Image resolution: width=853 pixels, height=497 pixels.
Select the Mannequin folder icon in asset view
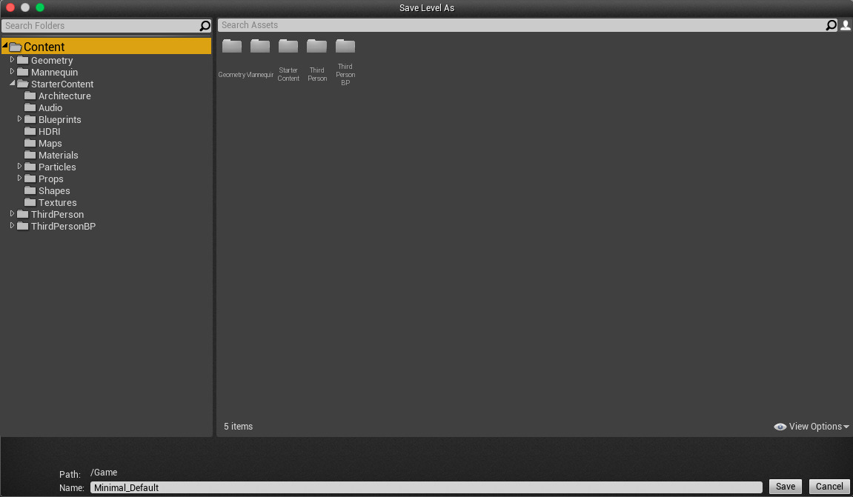point(260,47)
